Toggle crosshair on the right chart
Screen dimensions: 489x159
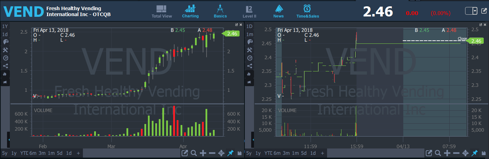[x=465, y=153]
